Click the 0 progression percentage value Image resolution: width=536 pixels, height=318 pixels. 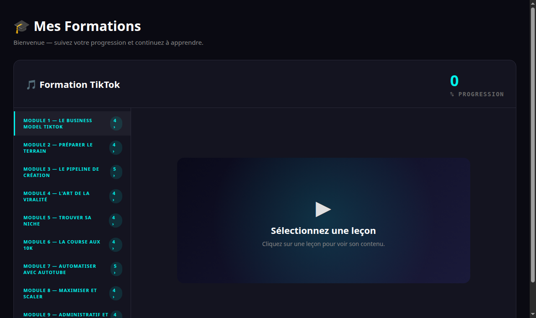454,81
